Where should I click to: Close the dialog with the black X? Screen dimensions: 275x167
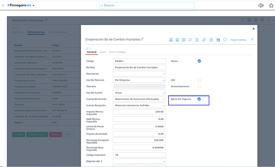[x=253, y=29]
